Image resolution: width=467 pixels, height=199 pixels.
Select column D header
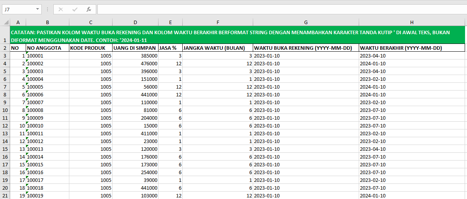click(135, 22)
